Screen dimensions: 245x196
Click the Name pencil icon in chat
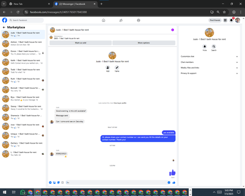click(117, 68)
